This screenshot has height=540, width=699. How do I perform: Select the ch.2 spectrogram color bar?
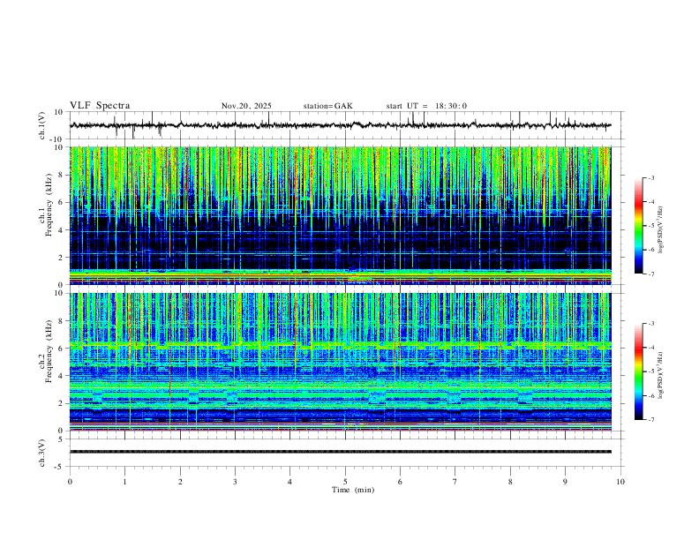[x=639, y=371]
